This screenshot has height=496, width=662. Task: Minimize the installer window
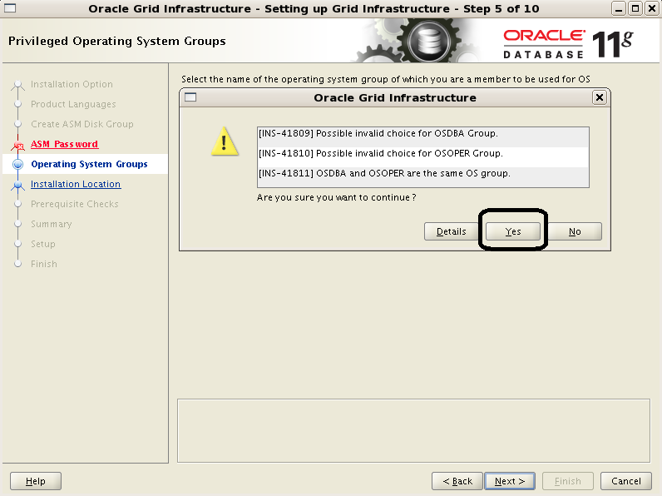click(619, 8)
